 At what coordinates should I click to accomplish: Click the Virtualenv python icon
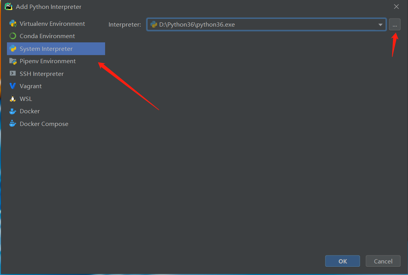point(13,23)
